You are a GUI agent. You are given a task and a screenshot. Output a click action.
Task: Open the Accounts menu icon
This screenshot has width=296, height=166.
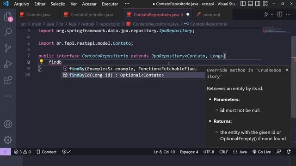(8, 124)
